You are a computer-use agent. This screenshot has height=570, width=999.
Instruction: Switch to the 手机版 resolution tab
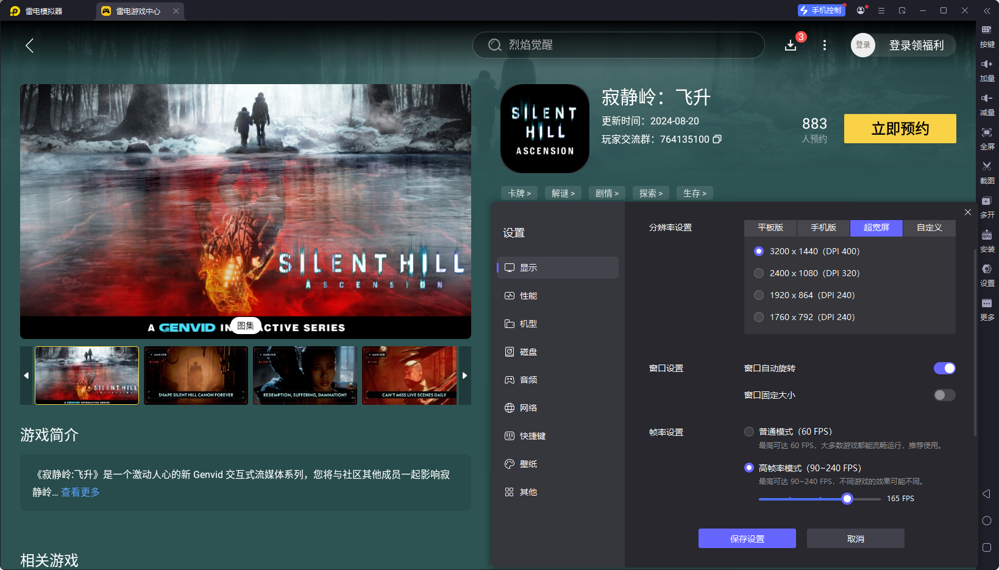tap(823, 227)
